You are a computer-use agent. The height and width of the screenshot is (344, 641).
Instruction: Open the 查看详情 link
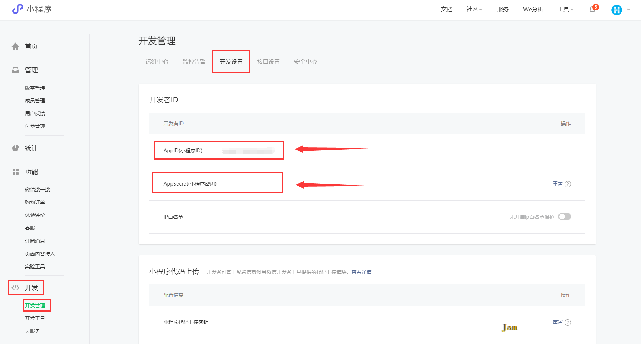[361, 272]
